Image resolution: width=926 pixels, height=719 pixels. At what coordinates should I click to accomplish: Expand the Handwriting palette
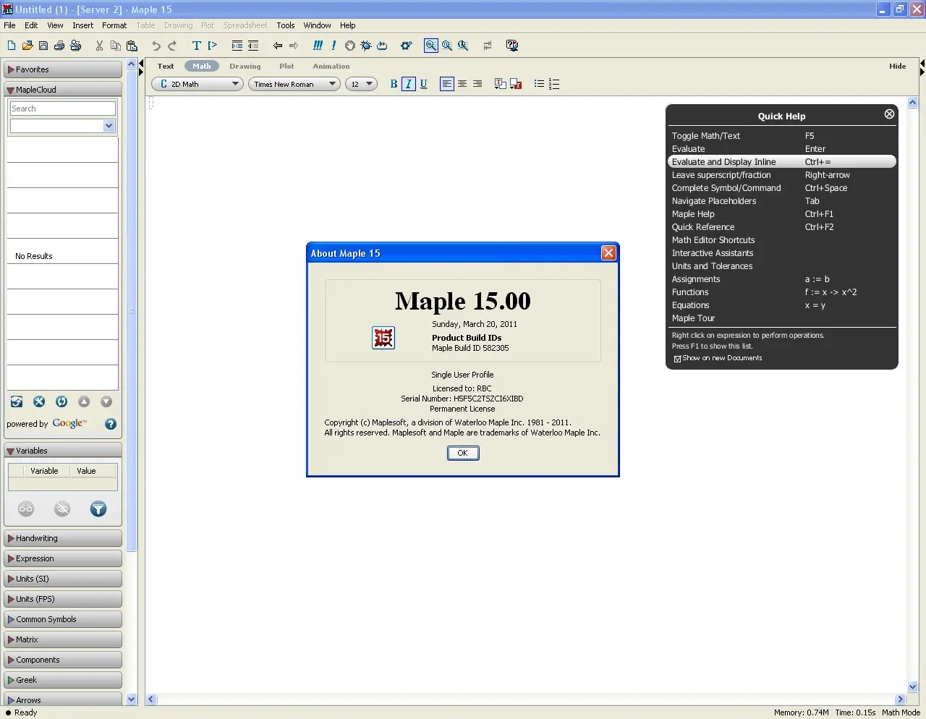coord(63,538)
